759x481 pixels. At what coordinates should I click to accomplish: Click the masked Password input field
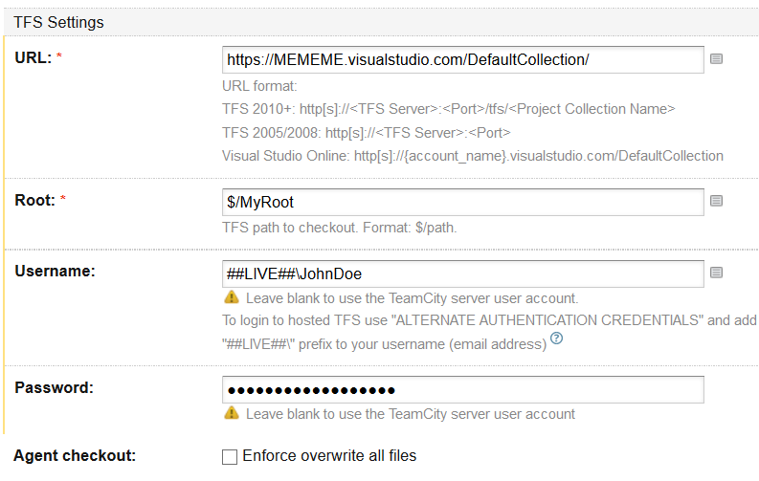[x=462, y=390]
